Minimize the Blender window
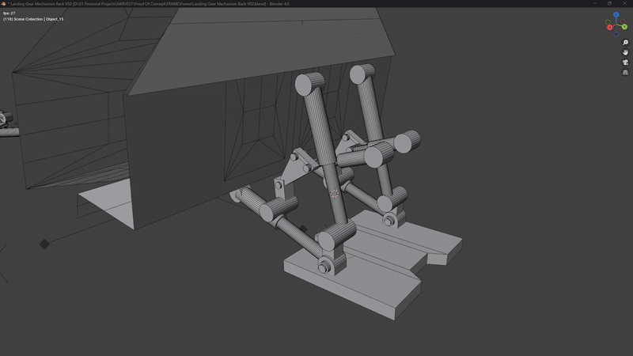 point(595,4)
